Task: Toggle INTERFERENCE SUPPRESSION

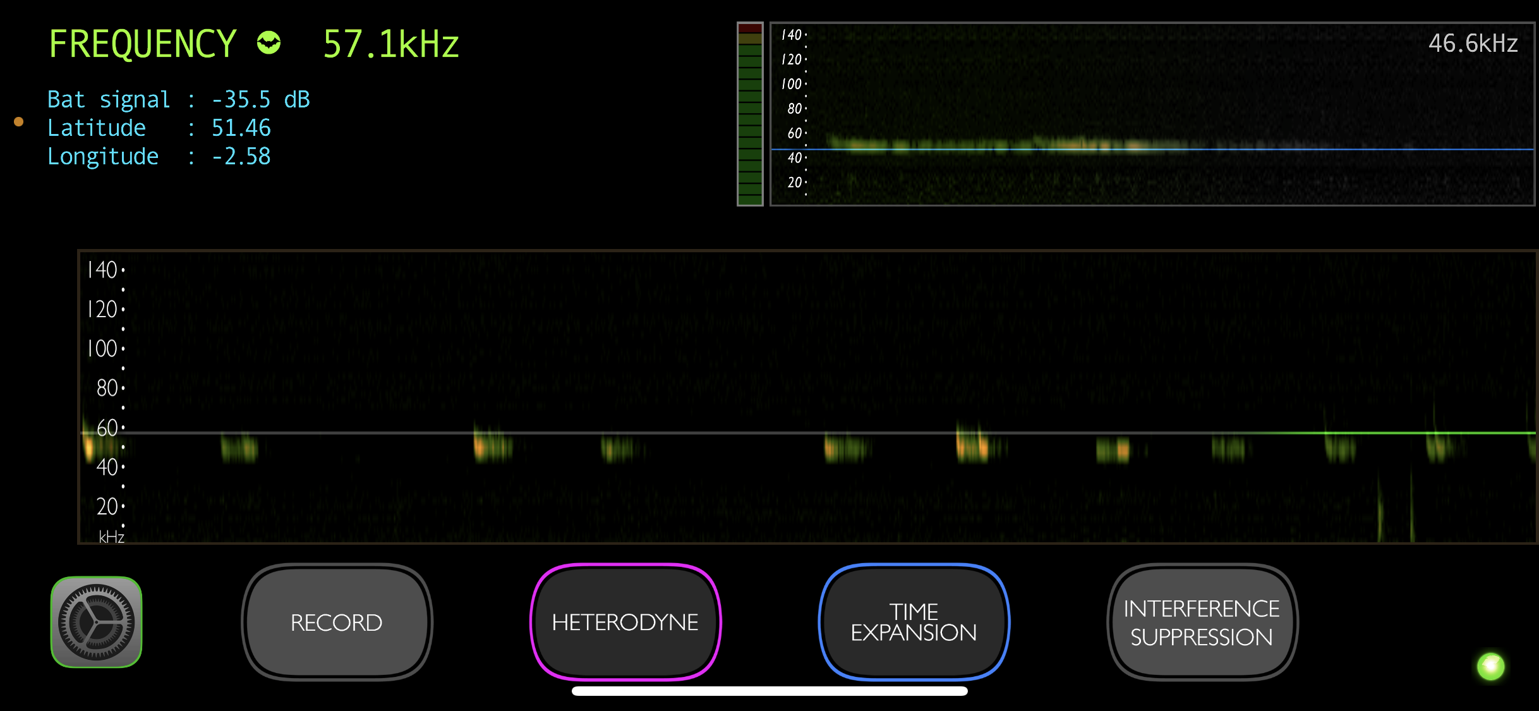Action: tap(1202, 622)
